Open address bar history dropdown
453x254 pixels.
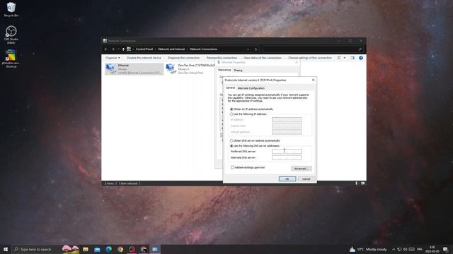point(248,49)
